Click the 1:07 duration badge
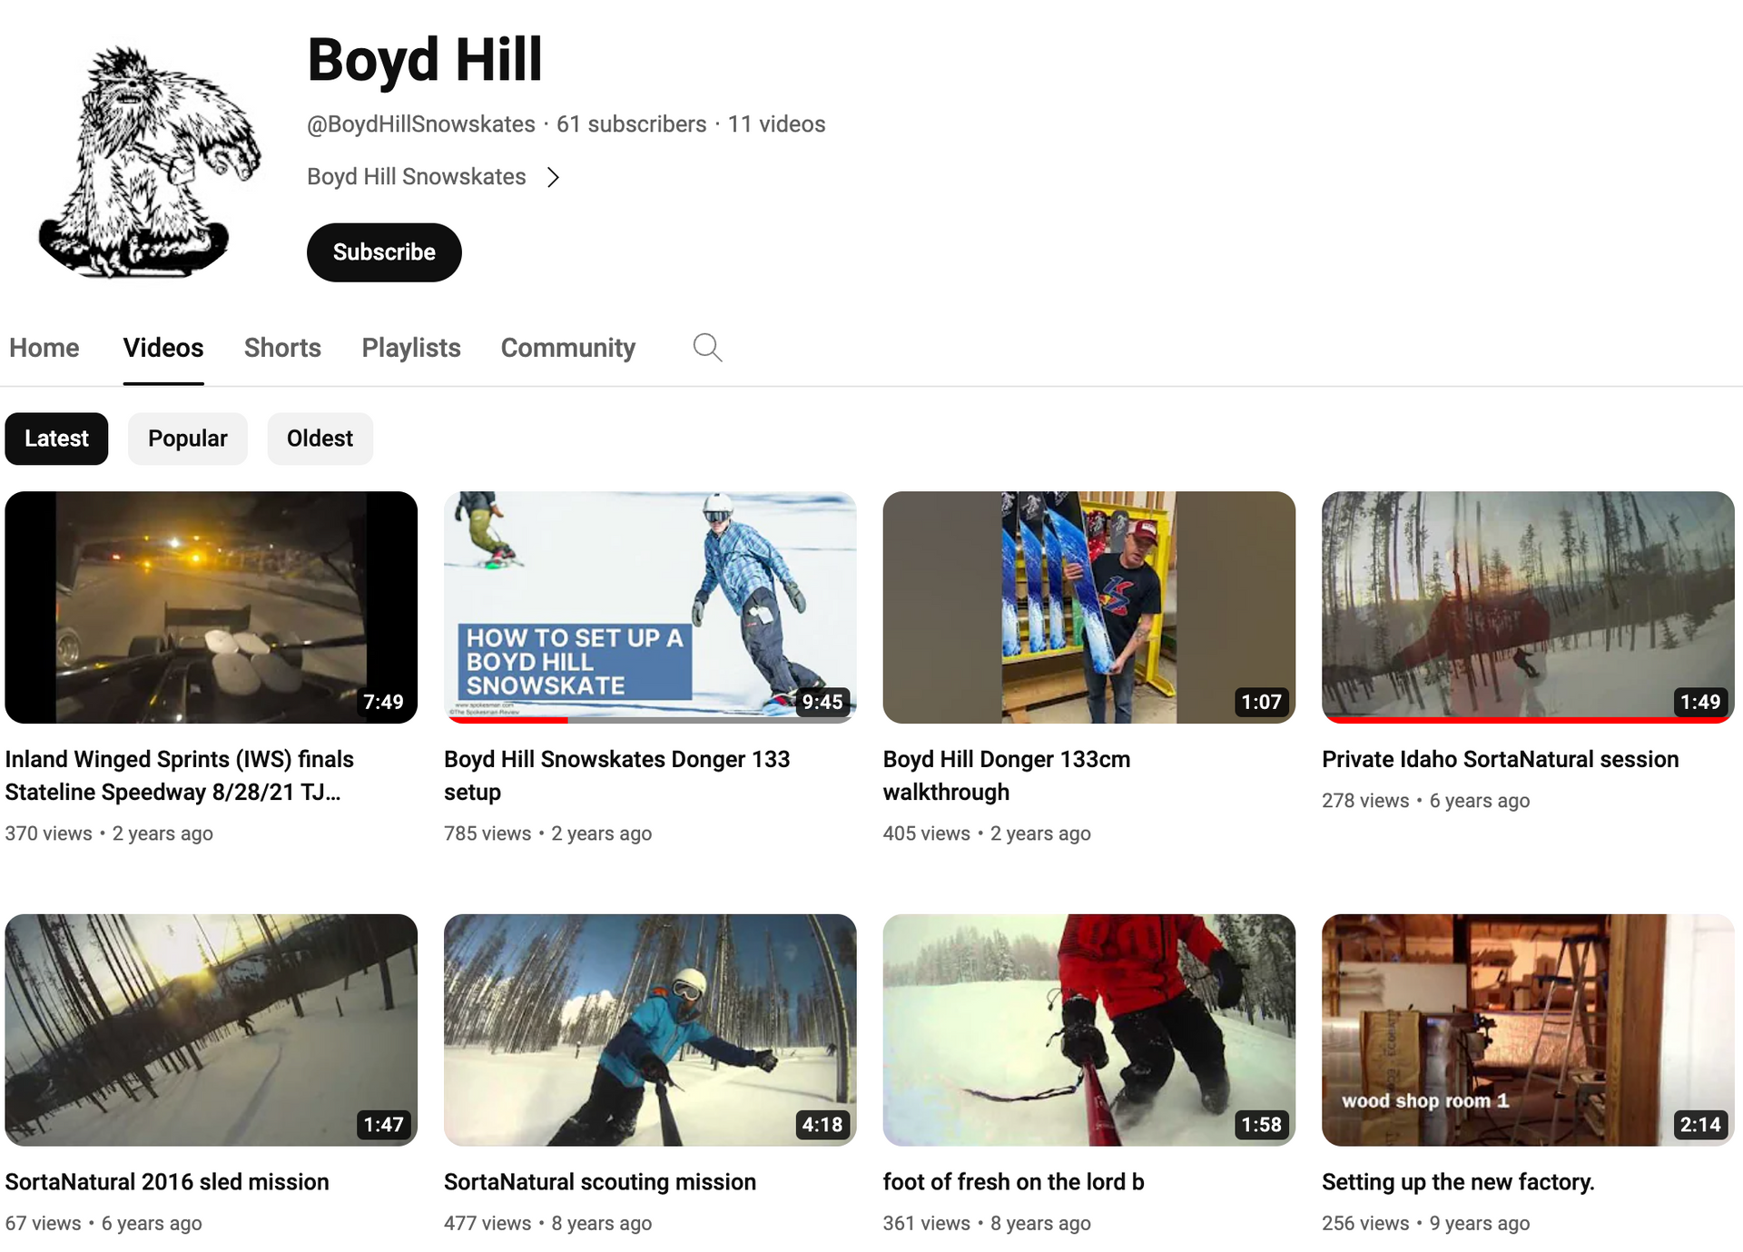The width and height of the screenshot is (1743, 1252). tap(1262, 702)
